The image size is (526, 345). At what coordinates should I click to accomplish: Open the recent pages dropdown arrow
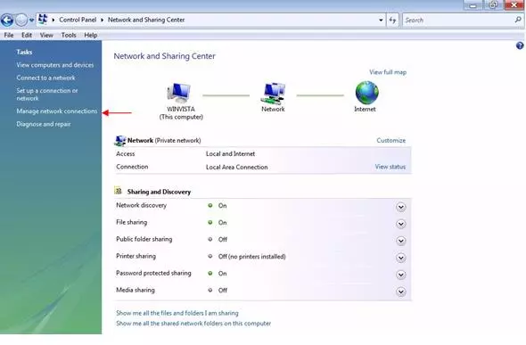31,21
